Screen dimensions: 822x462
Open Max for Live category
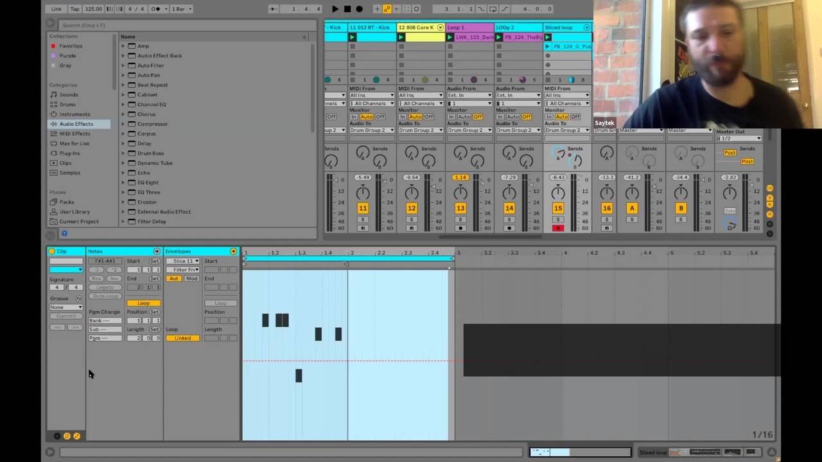(x=74, y=143)
